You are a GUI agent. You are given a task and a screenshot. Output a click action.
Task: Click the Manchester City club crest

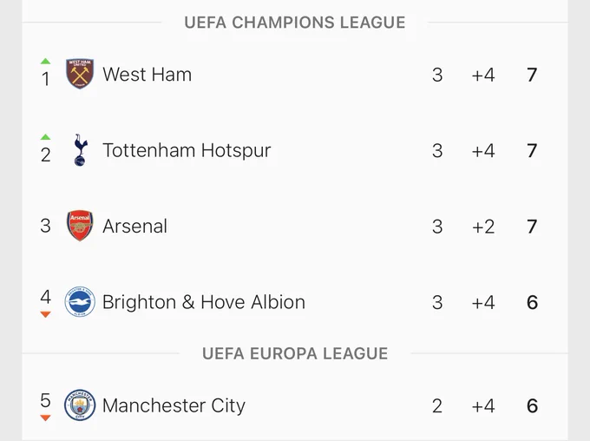coord(80,405)
